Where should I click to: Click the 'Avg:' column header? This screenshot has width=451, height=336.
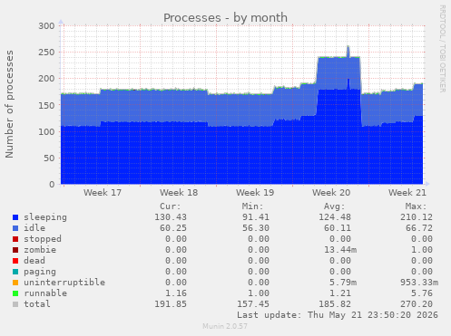(x=335, y=206)
